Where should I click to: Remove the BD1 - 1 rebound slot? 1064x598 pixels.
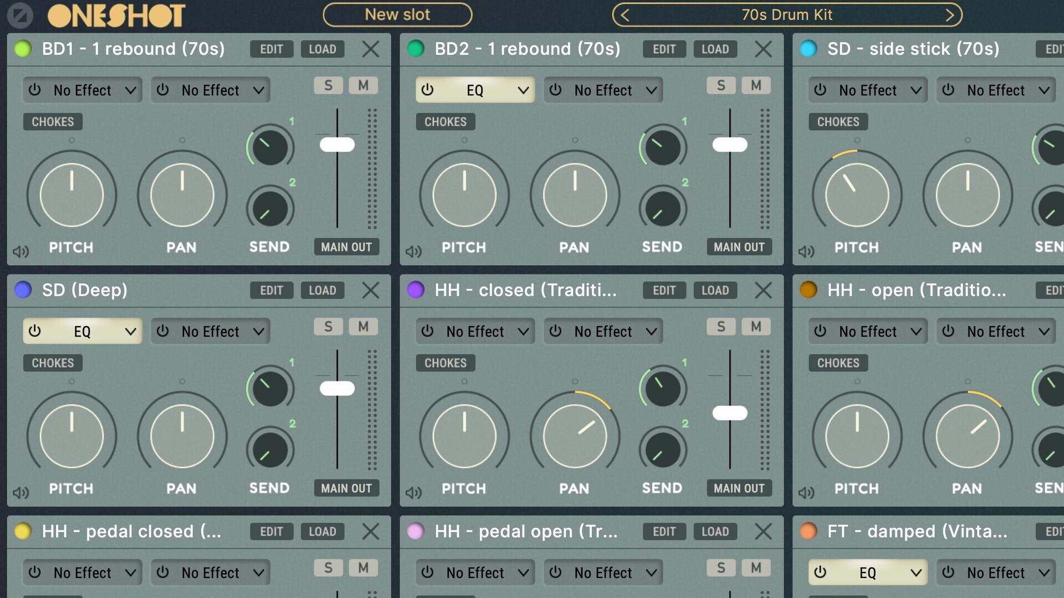pyautogui.click(x=371, y=49)
